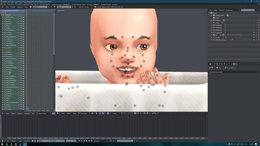Toggle the auto keyframe record button
260x146 pixels.
111,141
